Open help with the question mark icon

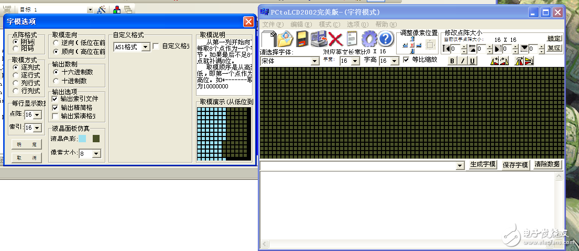click(386, 39)
